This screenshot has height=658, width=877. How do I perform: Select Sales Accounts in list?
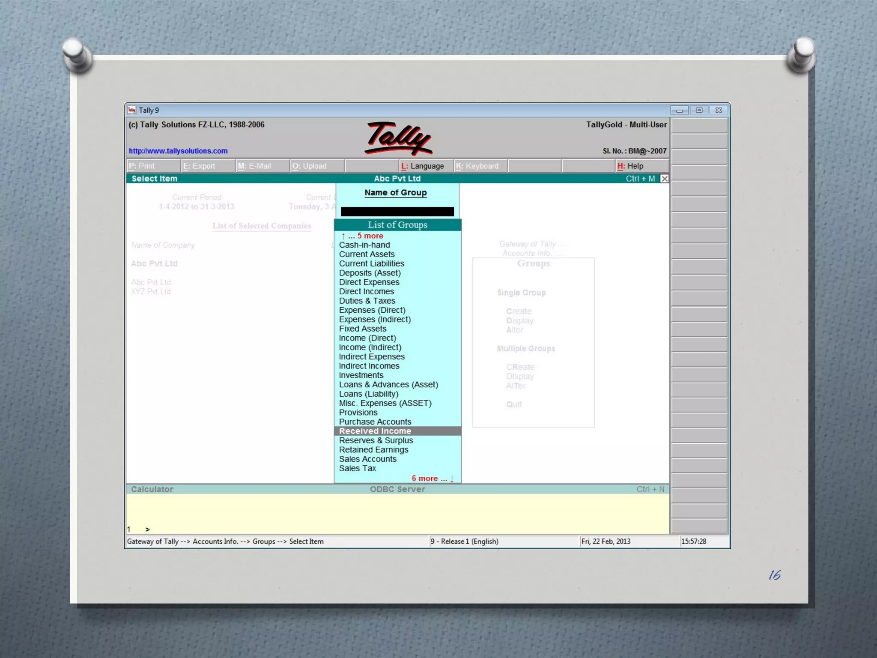(x=368, y=459)
